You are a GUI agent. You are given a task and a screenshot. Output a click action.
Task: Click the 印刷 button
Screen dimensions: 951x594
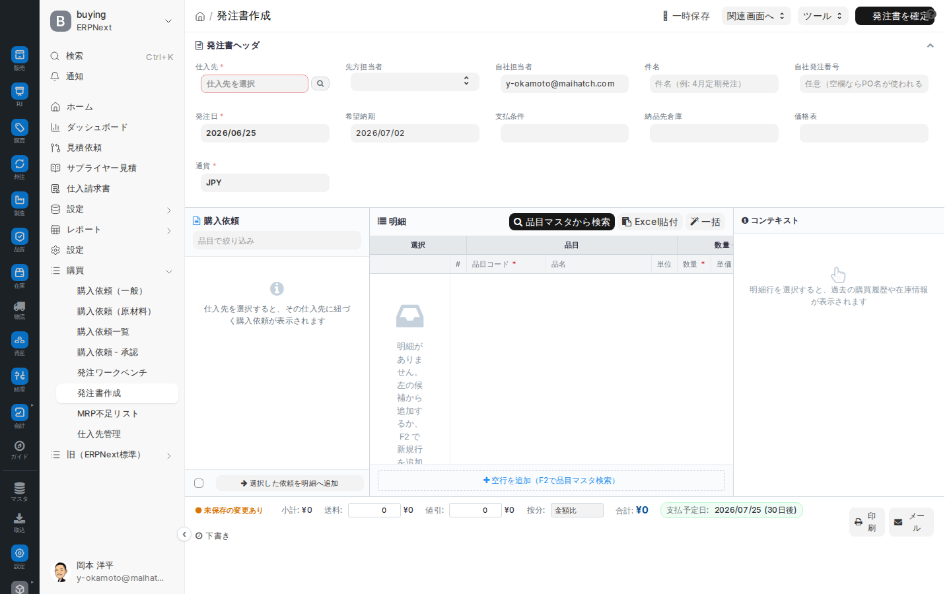(x=866, y=522)
